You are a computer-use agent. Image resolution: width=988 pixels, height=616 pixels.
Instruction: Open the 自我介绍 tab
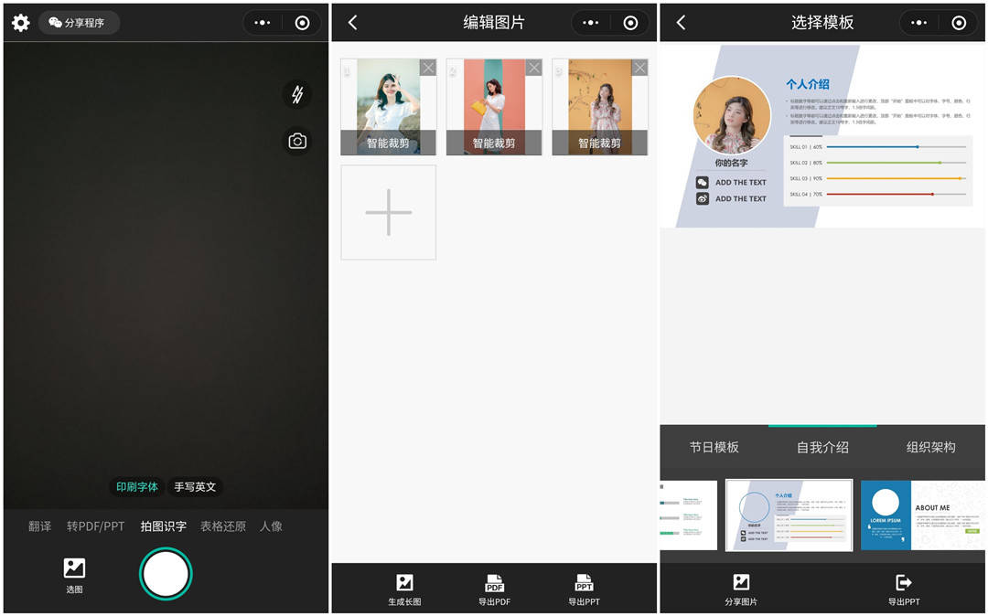coord(822,447)
